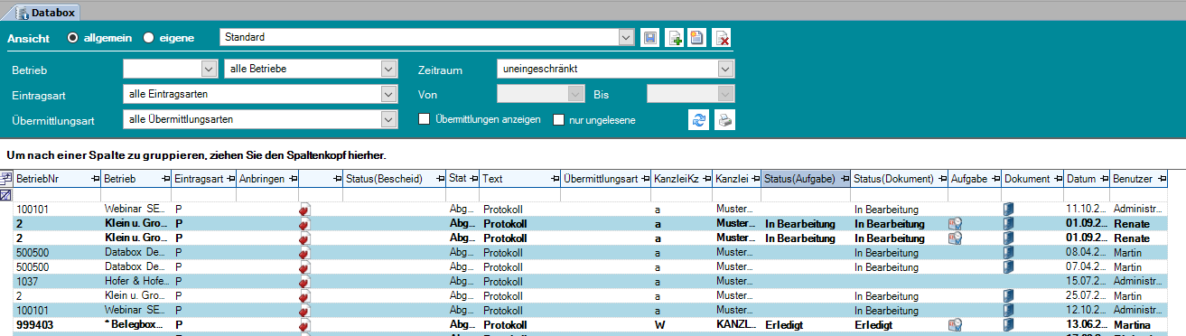Click the filter-row clear icon beside the grid

tap(6, 194)
